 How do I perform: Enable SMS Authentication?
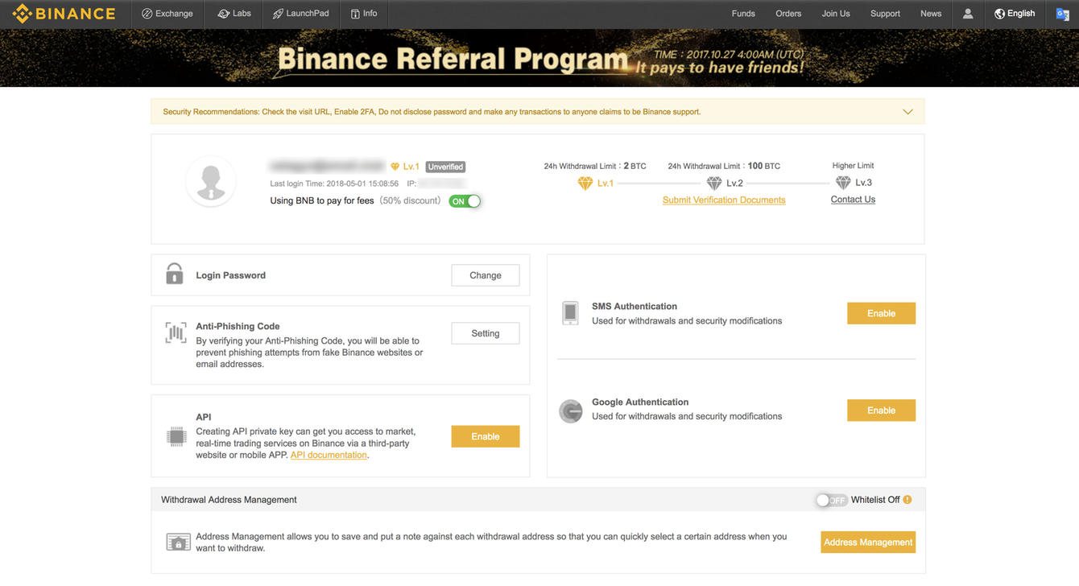pos(881,313)
